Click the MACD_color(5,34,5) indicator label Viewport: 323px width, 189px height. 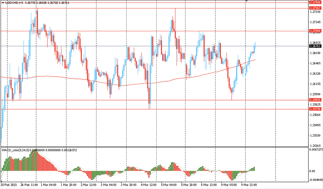[x=16, y=150]
